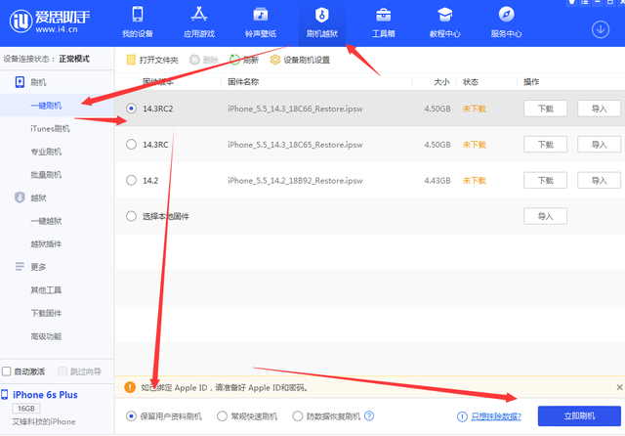
Task: Click the download manager arrow icon
Action: 601,29
